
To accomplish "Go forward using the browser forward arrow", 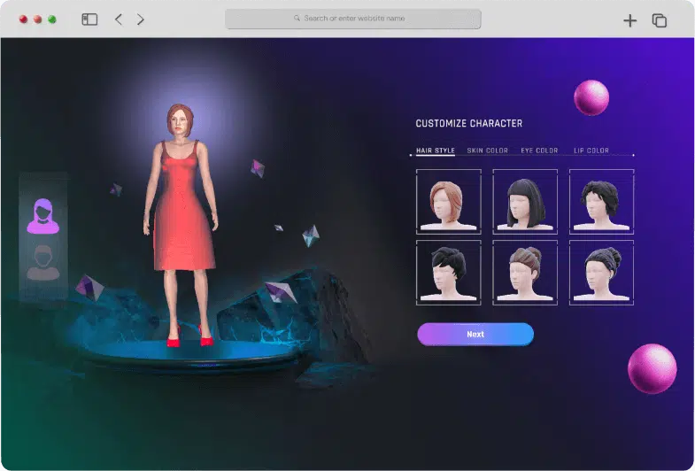I will [140, 19].
